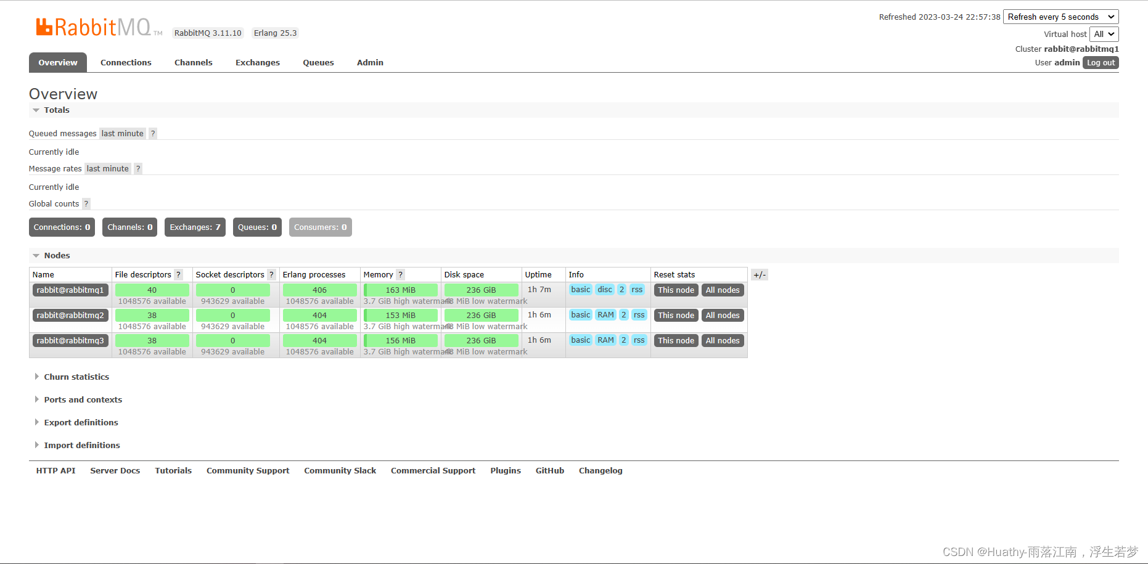Viewport: 1148px width, 564px height.
Task: Click the Erlang 25.3 version label
Action: [275, 33]
